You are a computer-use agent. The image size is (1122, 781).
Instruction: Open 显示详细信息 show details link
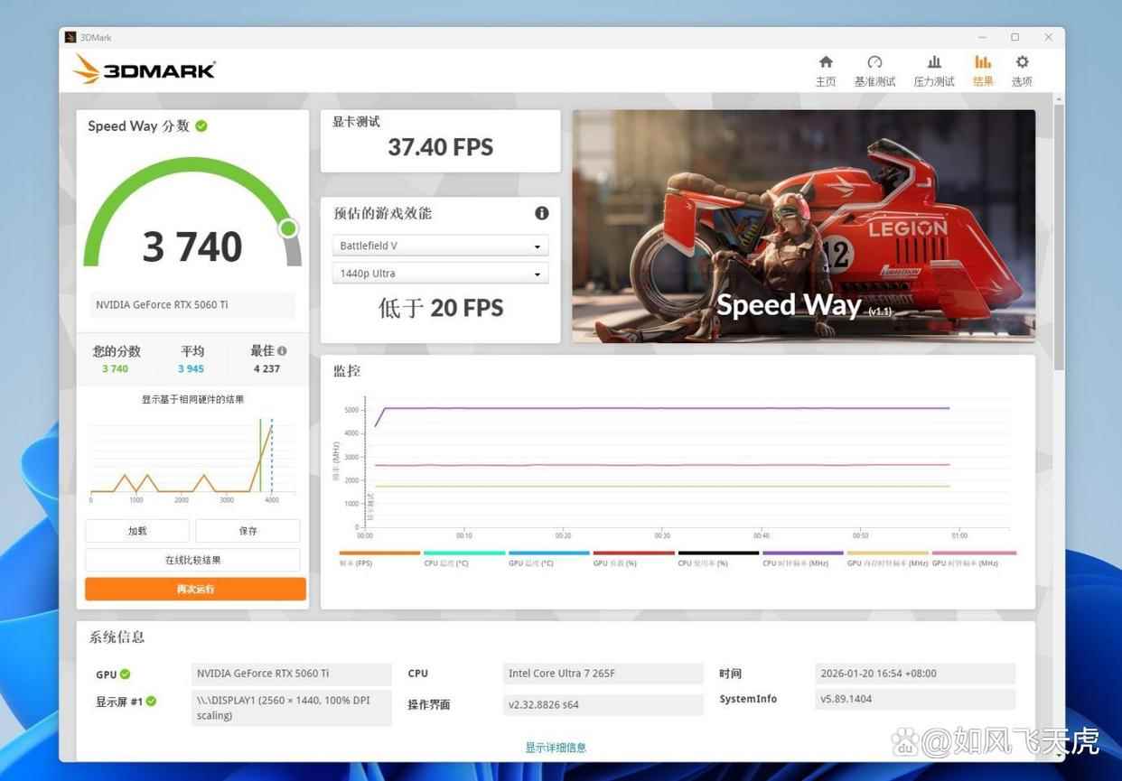click(556, 748)
